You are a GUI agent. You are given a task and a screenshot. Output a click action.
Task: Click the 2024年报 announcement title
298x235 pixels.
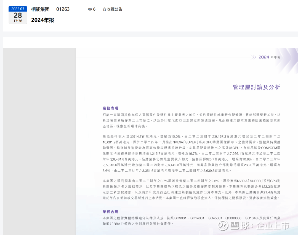coord(42,20)
